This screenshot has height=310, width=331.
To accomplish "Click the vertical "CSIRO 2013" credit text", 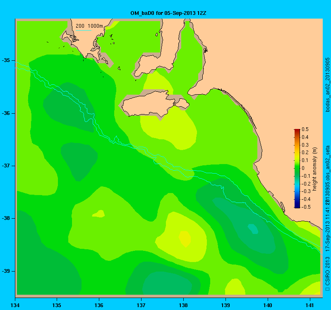I will (x=328, y=271).
